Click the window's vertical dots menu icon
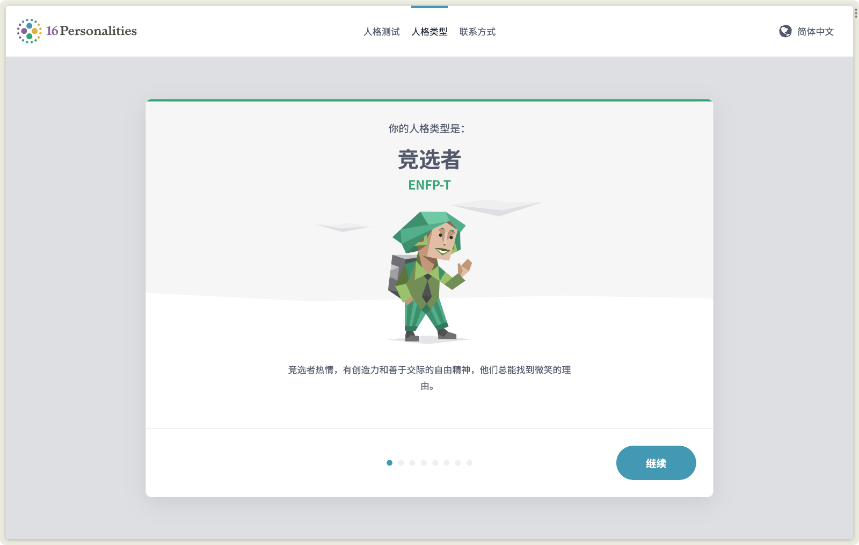The width and height of the screenshot is (859, 545). 856,13
